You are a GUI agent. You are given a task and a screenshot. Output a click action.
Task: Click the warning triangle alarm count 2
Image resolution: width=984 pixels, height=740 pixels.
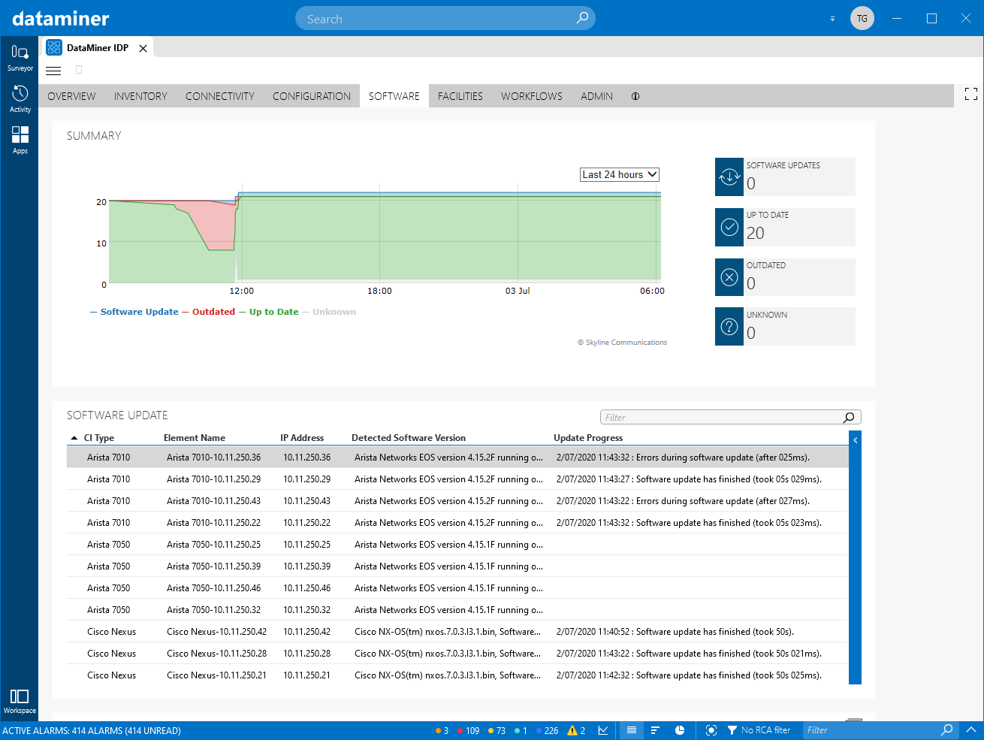click(577, 730)
